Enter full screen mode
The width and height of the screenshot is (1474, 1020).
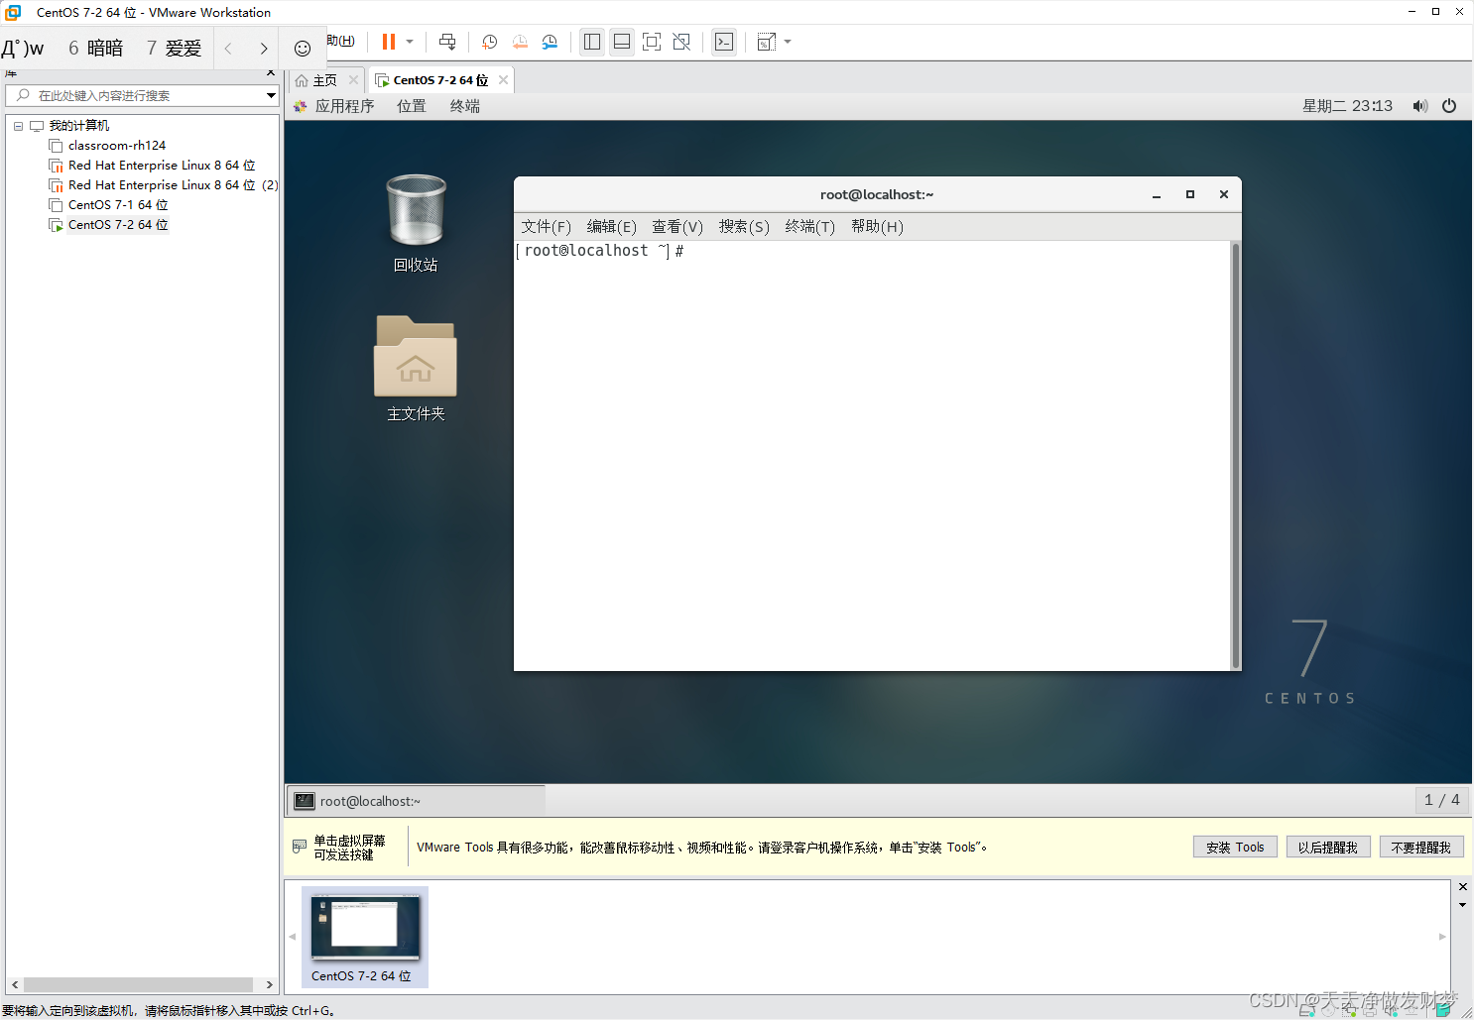pos(652,42)
